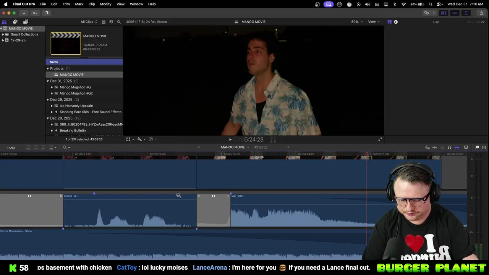Open the Modify menu
Screen dimensions: 489x275
(x=105, y=4)
